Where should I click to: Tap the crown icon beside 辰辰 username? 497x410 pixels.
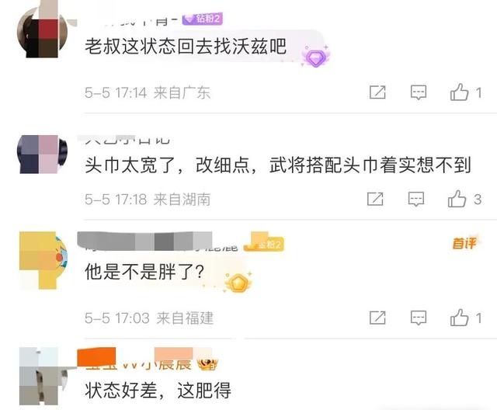click(x=207, y=364)
